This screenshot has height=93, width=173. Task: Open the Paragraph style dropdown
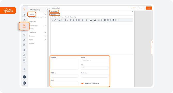coord(60,20)
